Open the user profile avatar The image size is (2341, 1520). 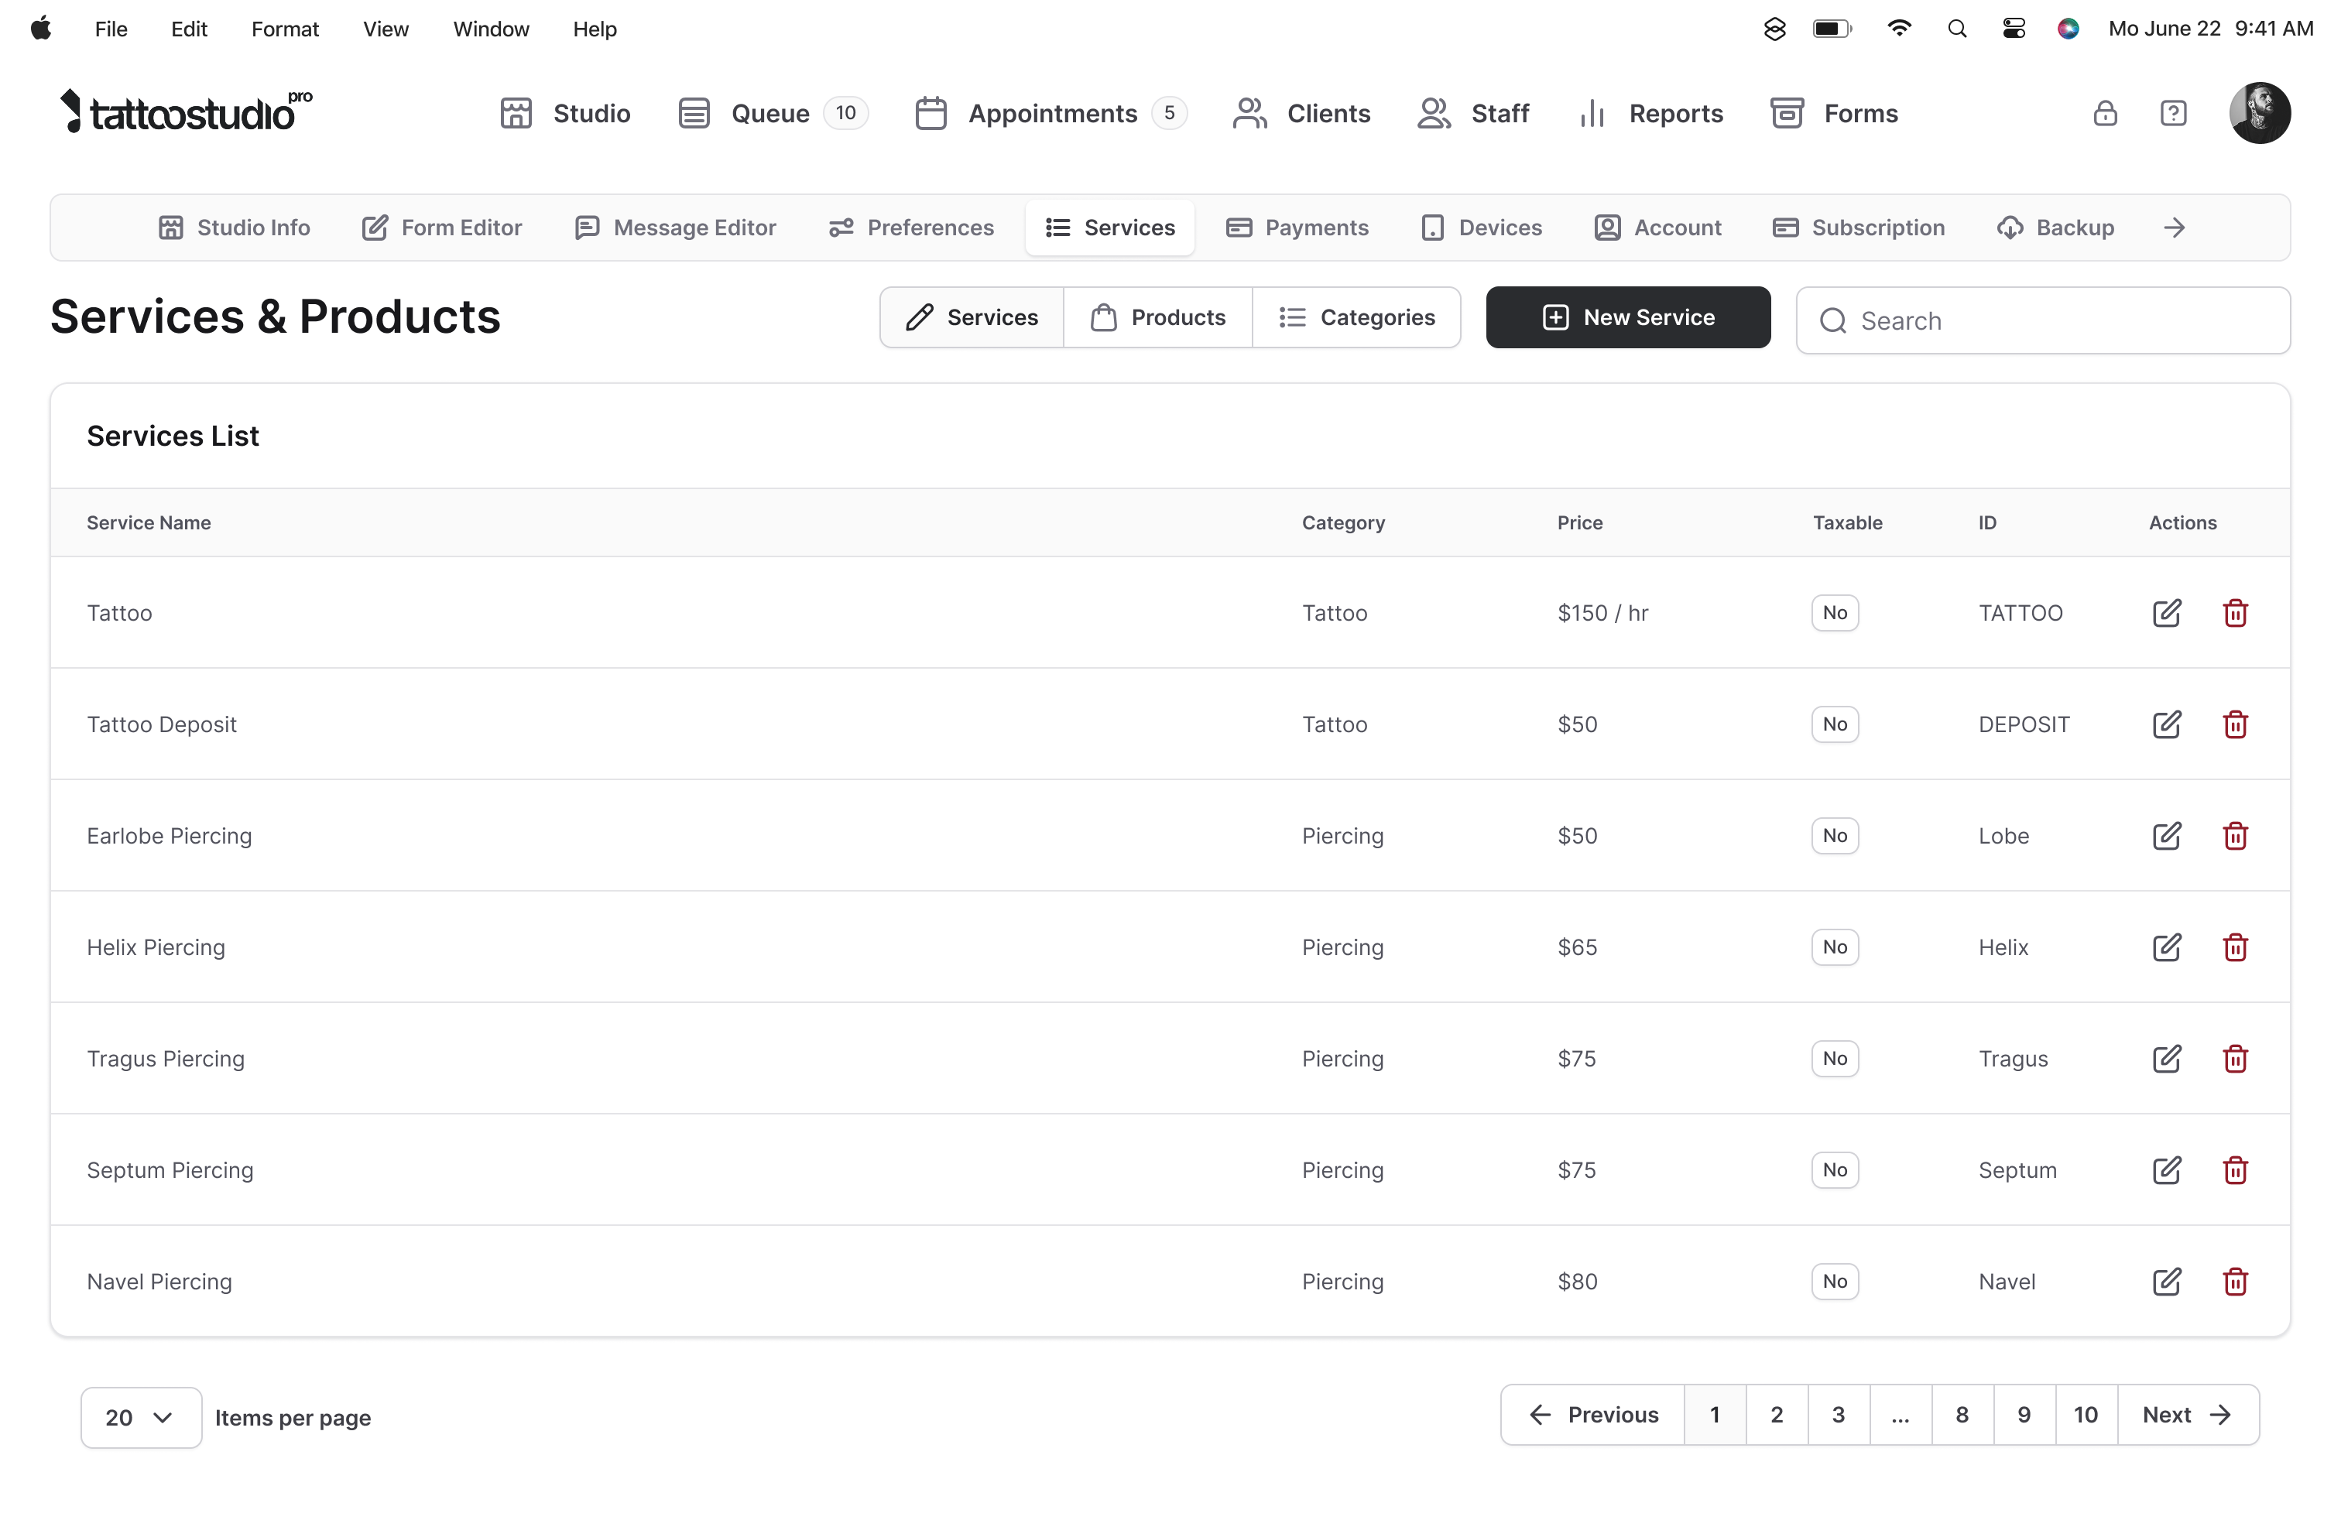tap(2260, 113)
